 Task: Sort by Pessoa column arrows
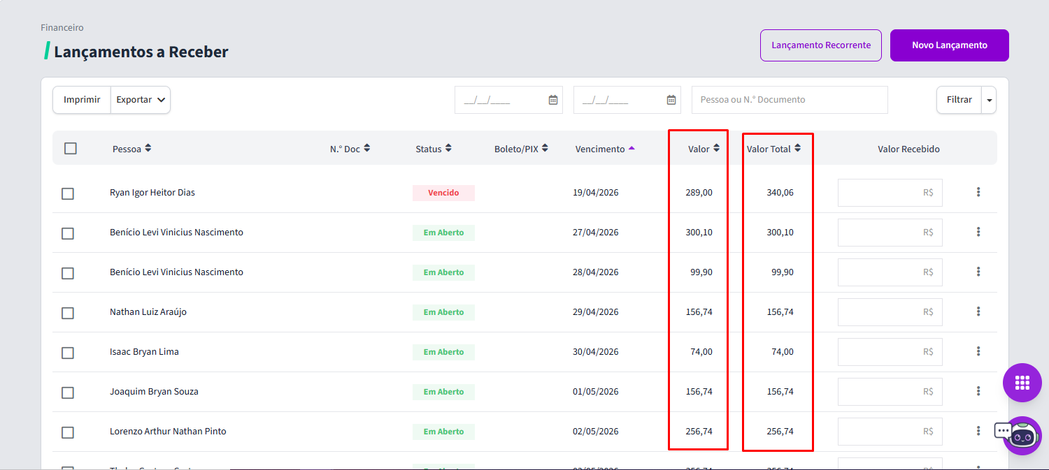pyautogui.click(x=148, y=149)
